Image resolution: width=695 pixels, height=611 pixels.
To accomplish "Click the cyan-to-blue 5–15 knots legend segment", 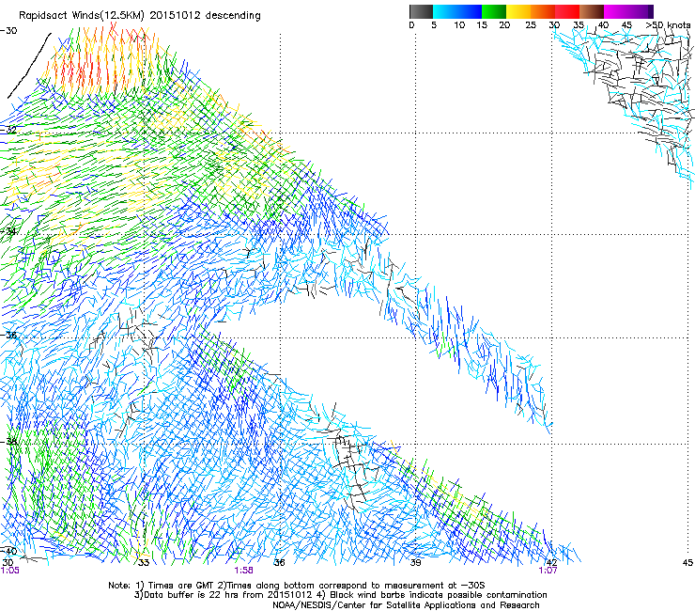I will pyautogui.click(x=457, y=11).
